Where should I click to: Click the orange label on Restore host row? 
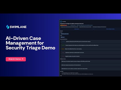[x=63, y=49]
